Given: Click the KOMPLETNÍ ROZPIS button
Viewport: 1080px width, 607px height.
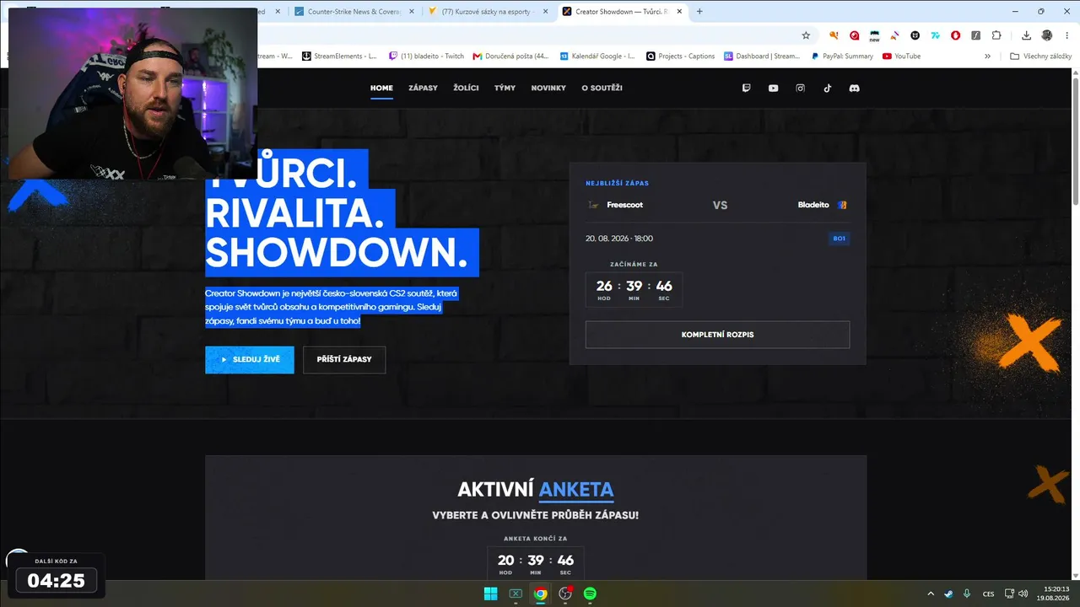Looking at the screenshot, I should pyautogui.click(x=717, y=335).
